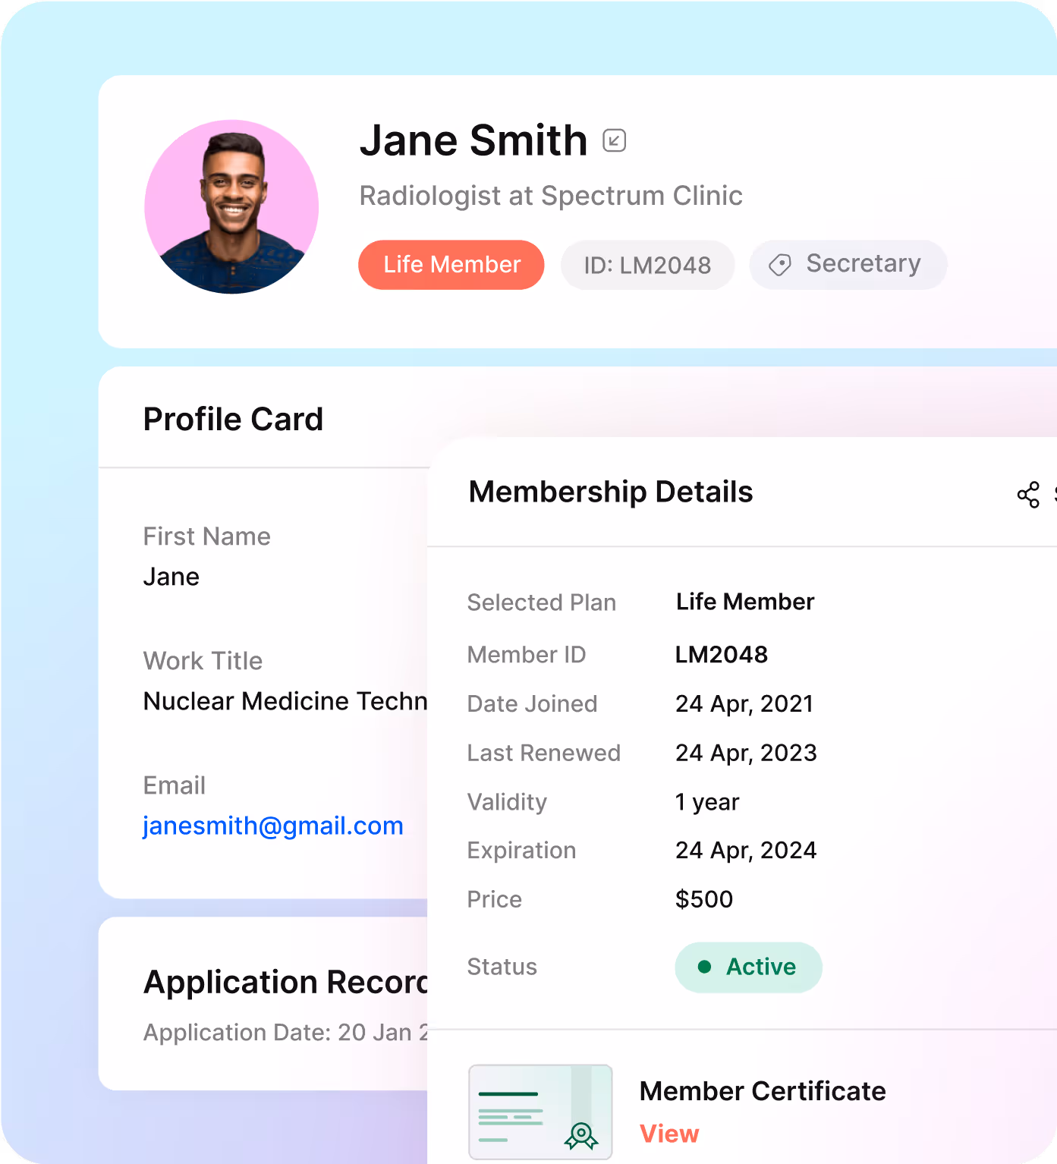Image resolution: width=1057 pixels, height=1164 pixels.
Task: Click the First Name label
Action: point(206,536)
